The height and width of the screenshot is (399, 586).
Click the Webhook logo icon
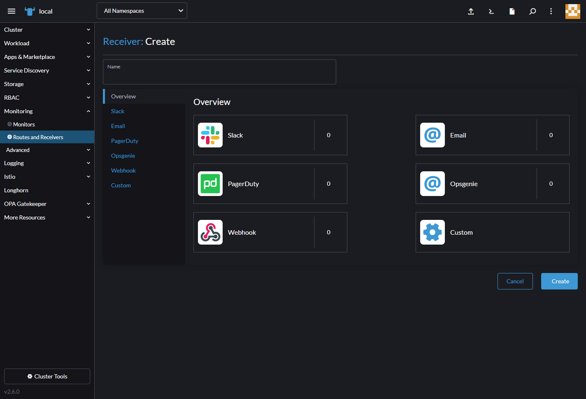click(210, 232)
